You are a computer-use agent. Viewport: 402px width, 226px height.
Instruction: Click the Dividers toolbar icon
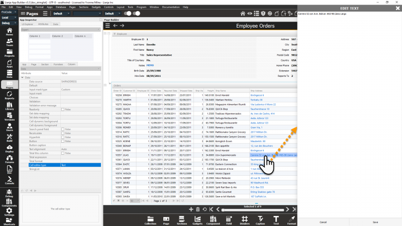coord(245,220)
